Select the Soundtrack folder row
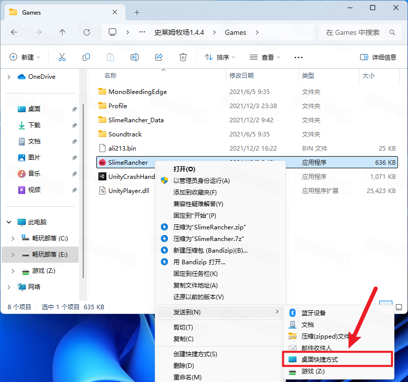 point(247,134)
